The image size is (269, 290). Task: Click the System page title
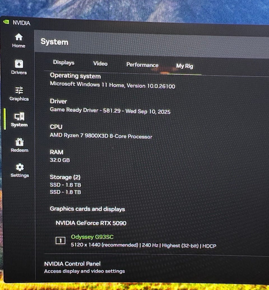55,42
